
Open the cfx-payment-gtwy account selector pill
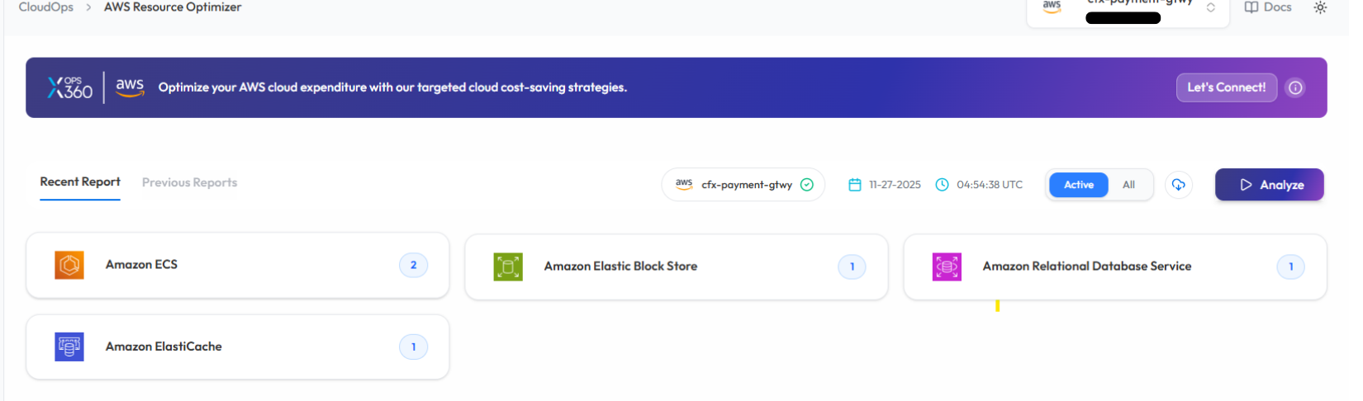pos(743,185)
